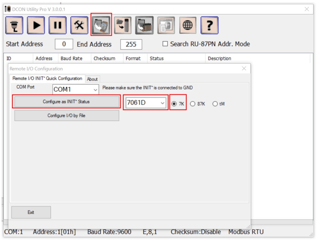Screen dimensions: 320x243
Task: Click 'Baud Rate:9600' in the status bar
Action: click(x=109, y=232)
